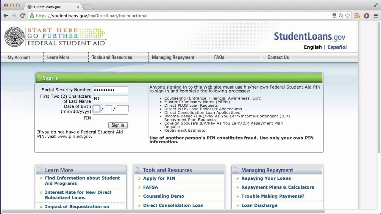Click the lightbulb extension icon in address bar
Viewport: 381px width, 214px height.
[334, 16]
